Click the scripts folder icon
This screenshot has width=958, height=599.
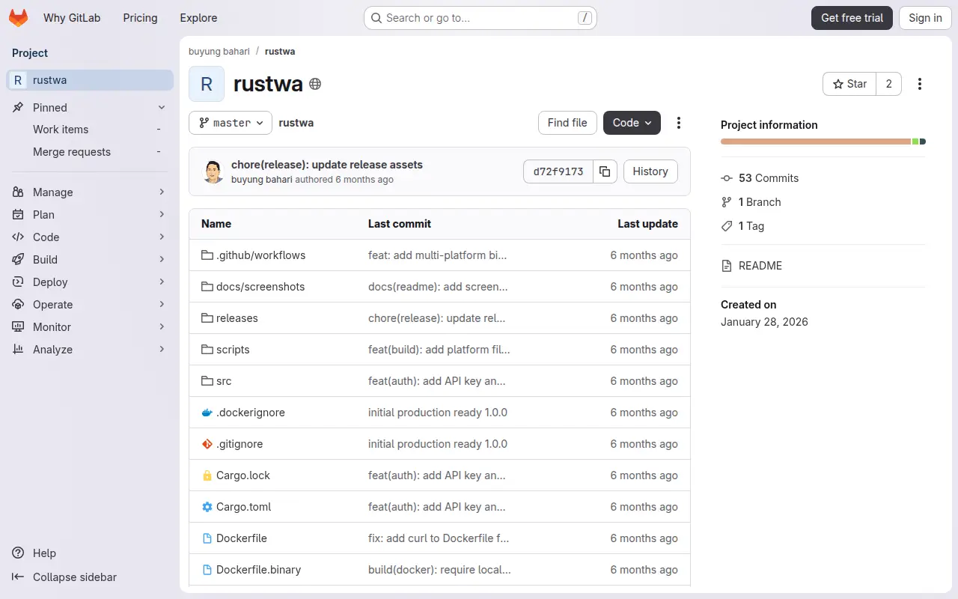click(207, 350)
